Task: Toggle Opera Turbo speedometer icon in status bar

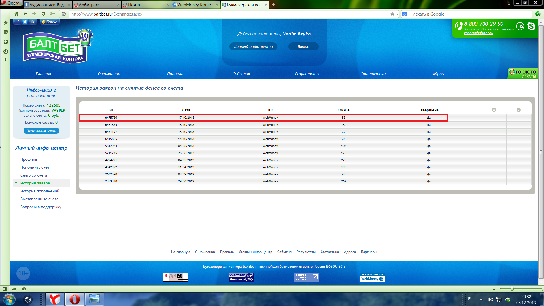Action: pyautogui.click(x=24, y=289)
